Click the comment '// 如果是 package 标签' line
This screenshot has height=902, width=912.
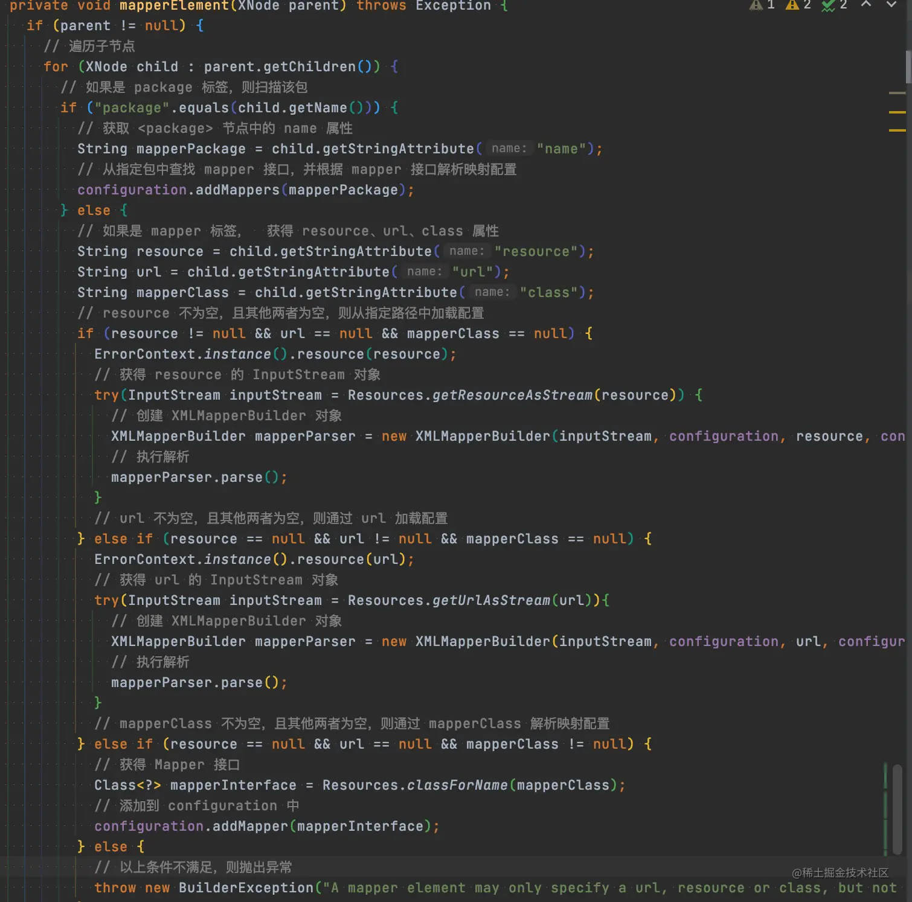point(184,87)
